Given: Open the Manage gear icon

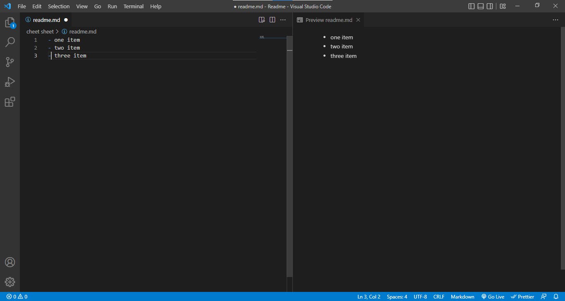Looking at the screenshot, I should pos(10,282).
